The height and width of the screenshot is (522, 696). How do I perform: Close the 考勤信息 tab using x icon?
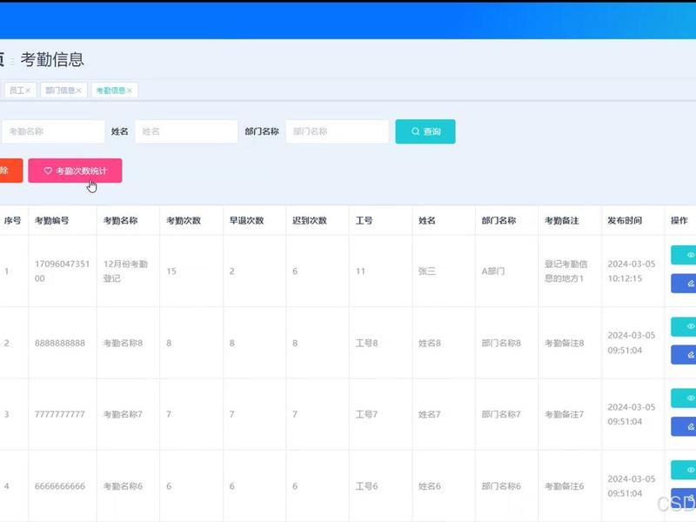click(129, 90)
